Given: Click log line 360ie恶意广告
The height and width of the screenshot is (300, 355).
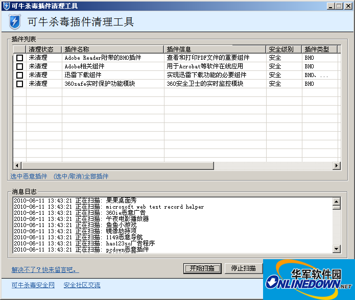Looking at the screenshot, I should [80, 213].
